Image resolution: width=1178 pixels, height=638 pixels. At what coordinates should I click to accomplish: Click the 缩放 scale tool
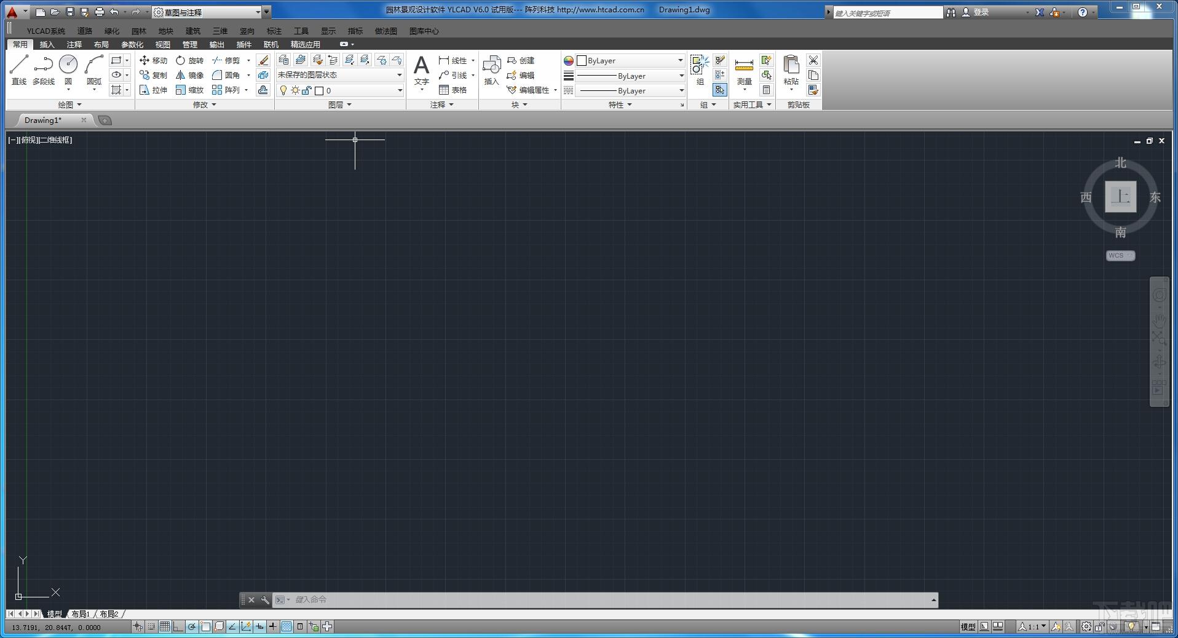[189, 90]
